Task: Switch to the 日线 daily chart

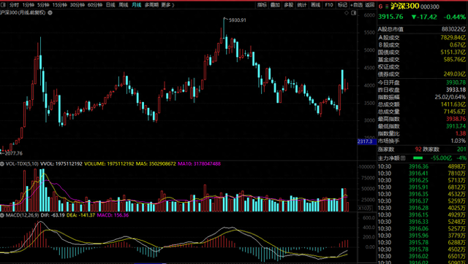Action: 110,5
